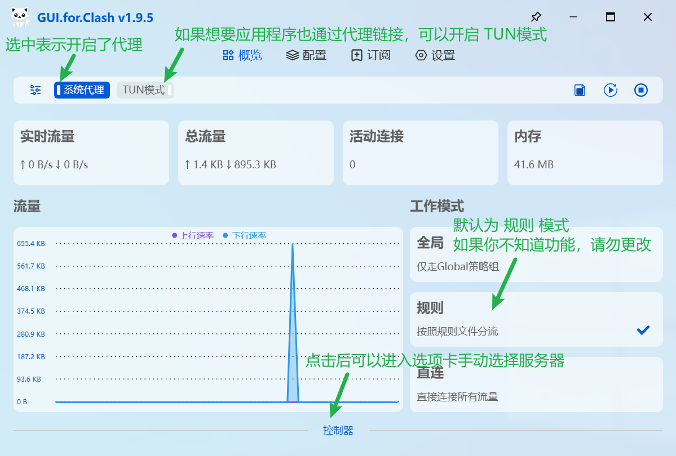Select the 规则 work mode
Viewport: 676px width, 456px height.
536,319
